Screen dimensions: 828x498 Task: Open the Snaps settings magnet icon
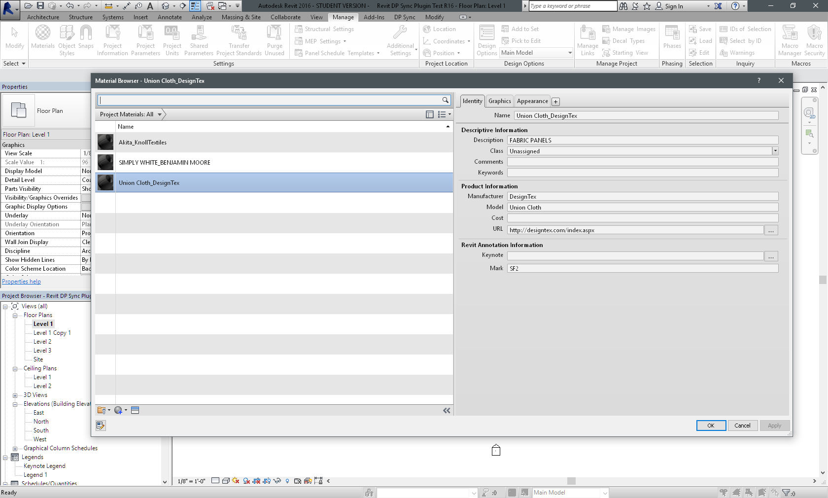coord(86,37)
